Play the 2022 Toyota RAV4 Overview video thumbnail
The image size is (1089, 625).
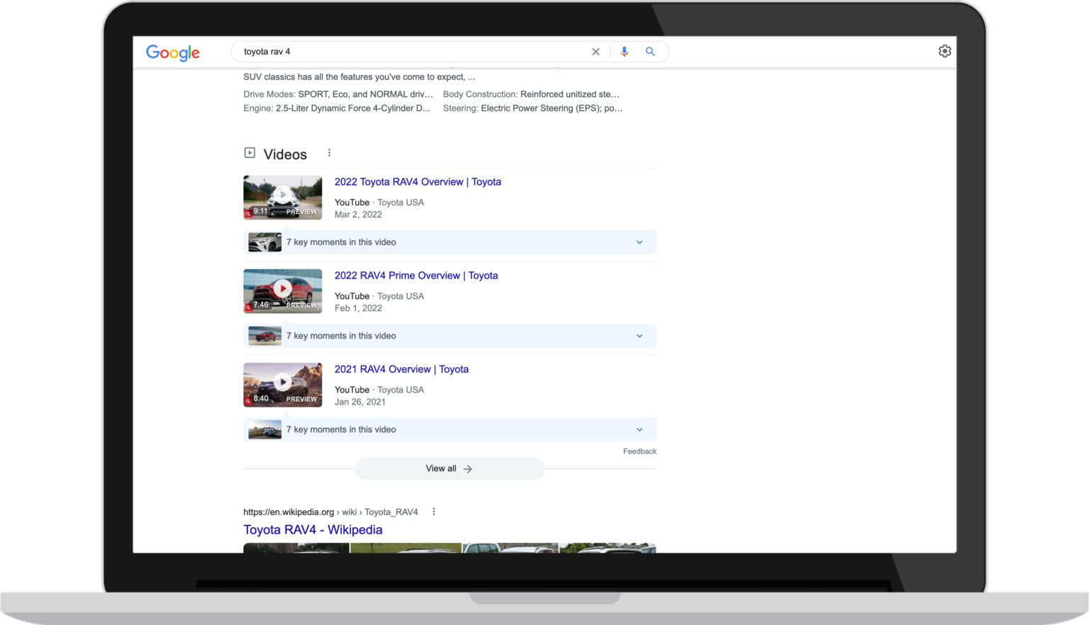[282, 196]
